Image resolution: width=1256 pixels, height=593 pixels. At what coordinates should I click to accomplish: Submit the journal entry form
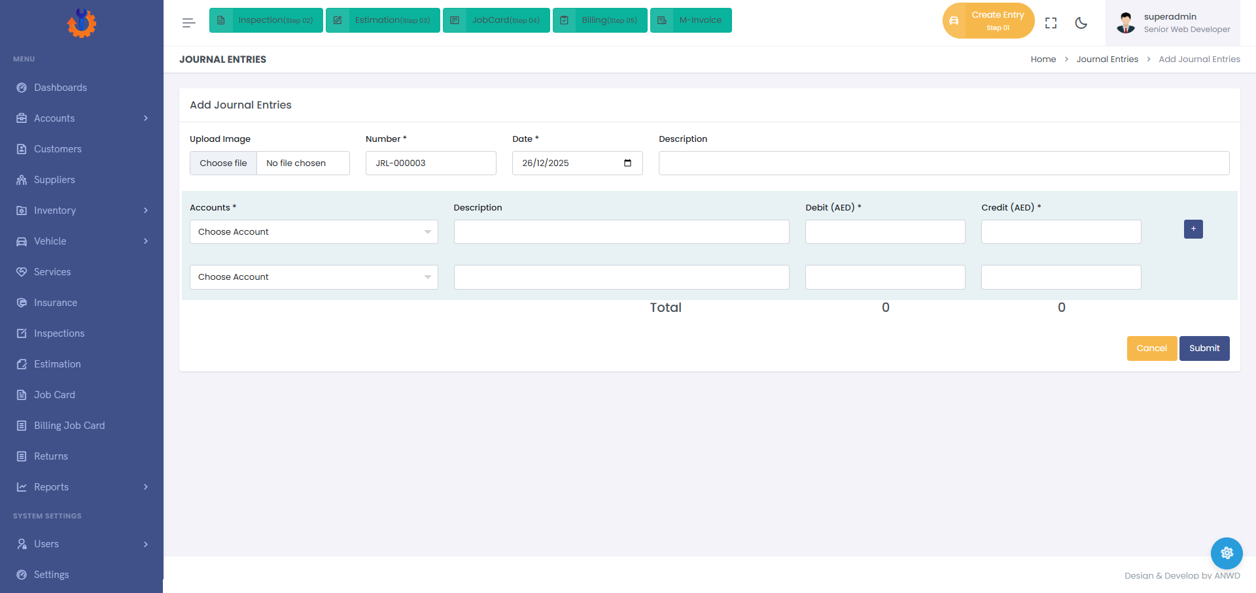1204,348
